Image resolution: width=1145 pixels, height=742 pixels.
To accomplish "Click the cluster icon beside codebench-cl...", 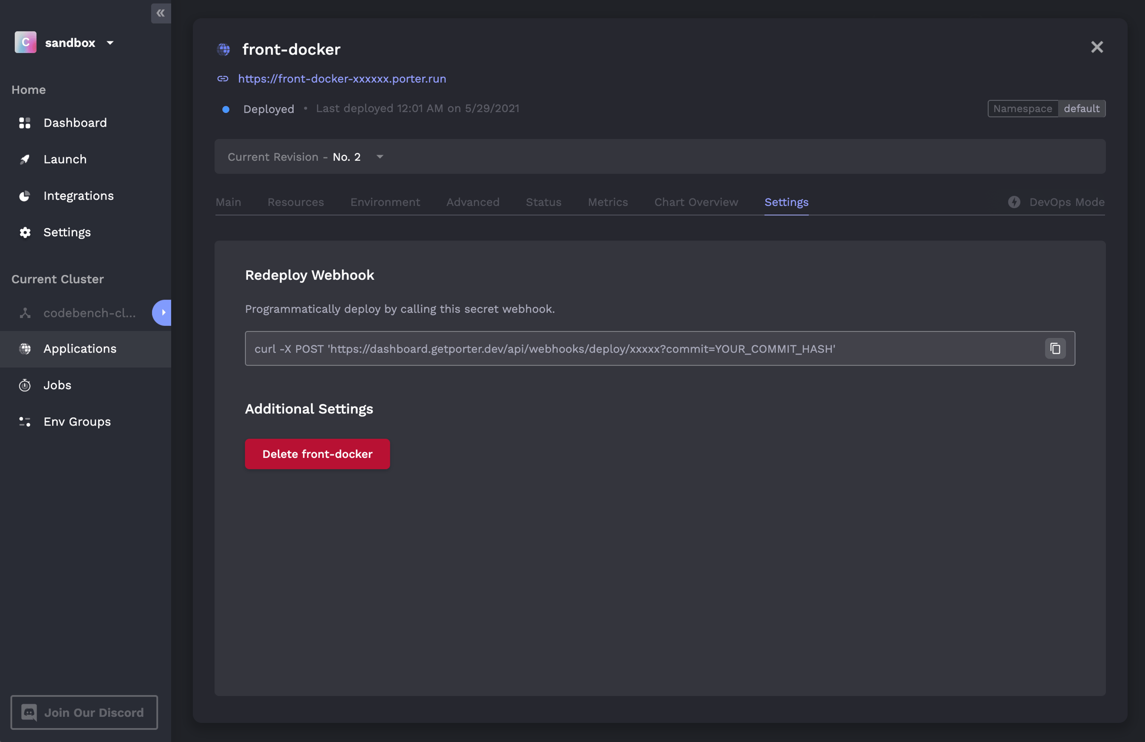I will pyautogui.click(x=25, y=313).
